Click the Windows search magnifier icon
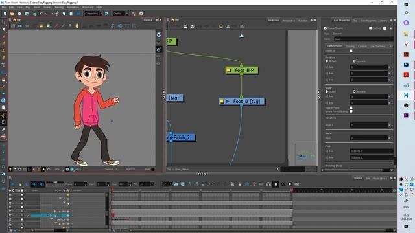The height and width of the screenshot is (233, 415). point(406,13)
